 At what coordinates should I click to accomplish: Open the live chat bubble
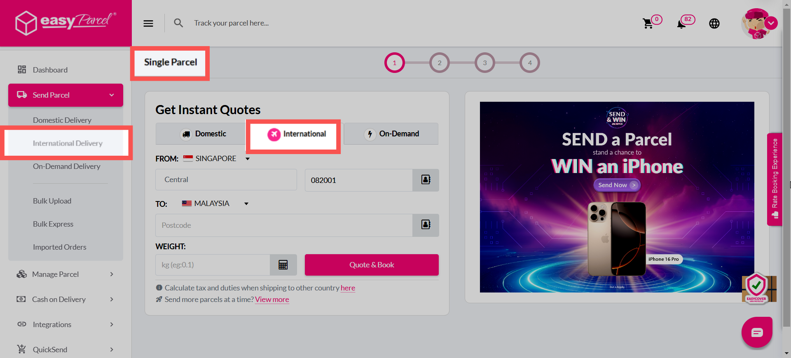757,332
